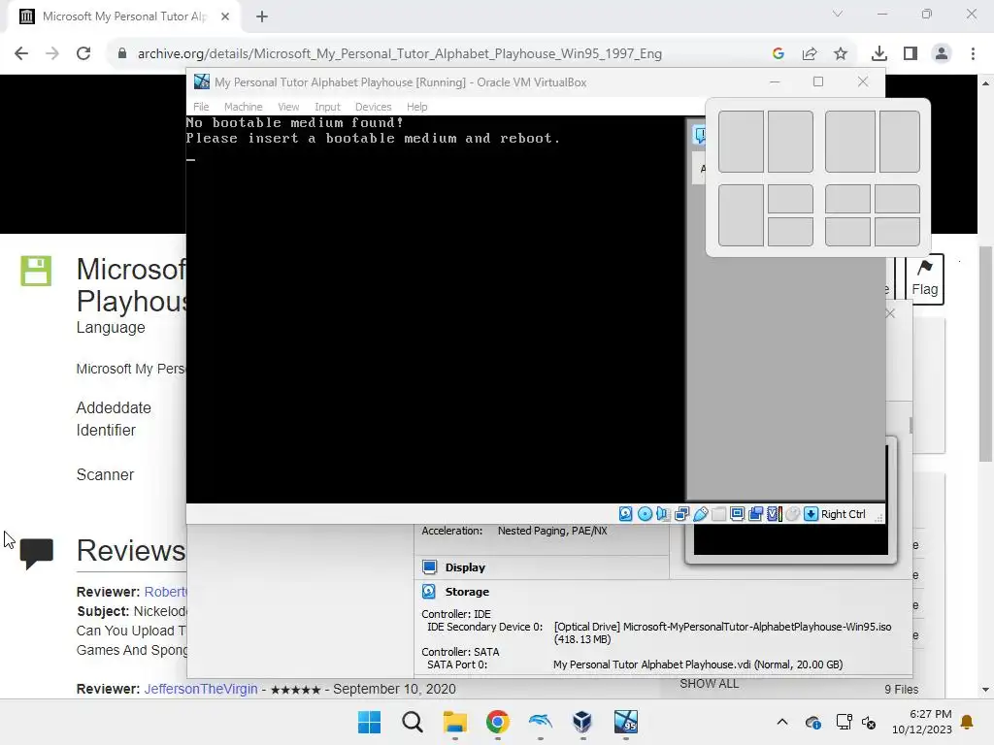The image size is (994, 745).
Task: Open the Chrome three-dot menu
Action: (973, 54)
